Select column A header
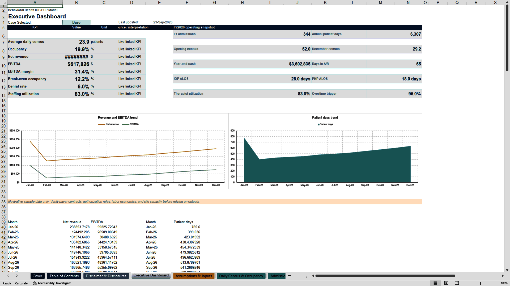510x286 pixels. pyautogui.click(x=35, y=2)
